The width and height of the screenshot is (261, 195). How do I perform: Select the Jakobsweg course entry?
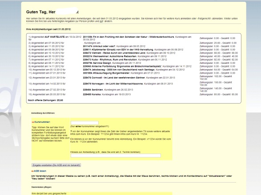(119, 70)
